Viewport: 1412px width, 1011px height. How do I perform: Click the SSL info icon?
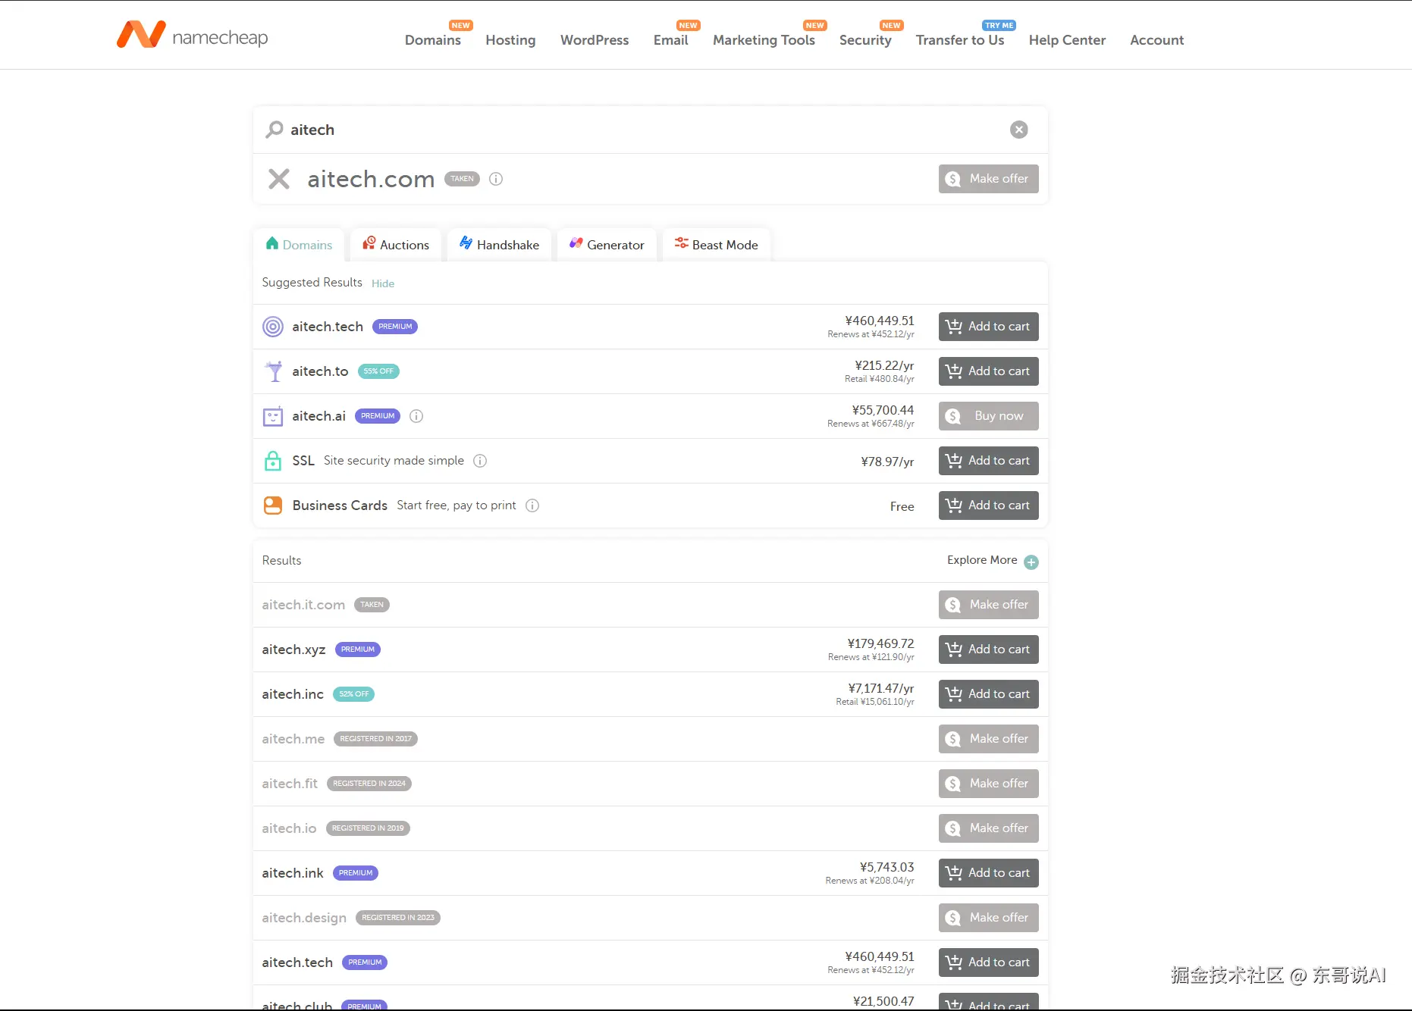(x=480, y=461)
